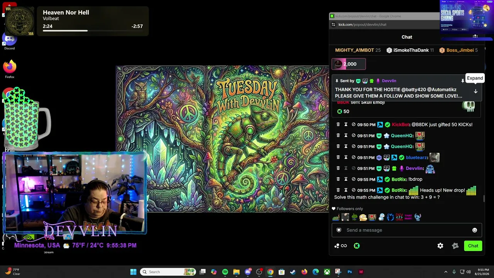Open Photoshop from the taskbar

(x=350, y=272)
